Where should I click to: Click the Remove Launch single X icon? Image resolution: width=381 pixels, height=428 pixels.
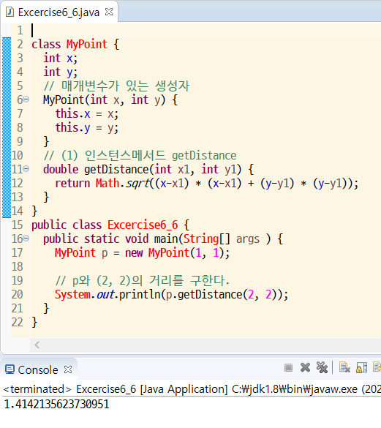(305, 367)
